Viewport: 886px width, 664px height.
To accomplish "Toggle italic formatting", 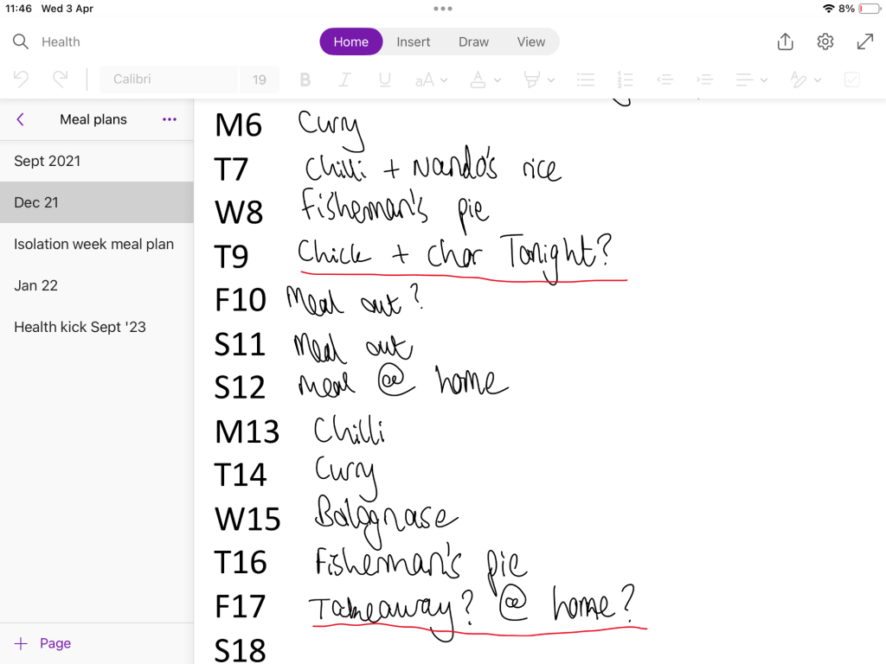I will pos(344,80).
